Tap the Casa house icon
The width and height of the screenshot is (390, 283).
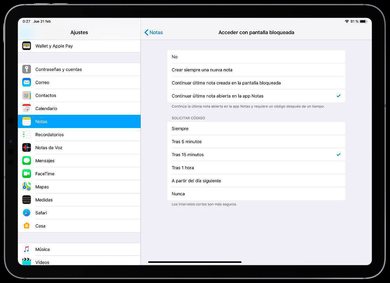[27, 226]
